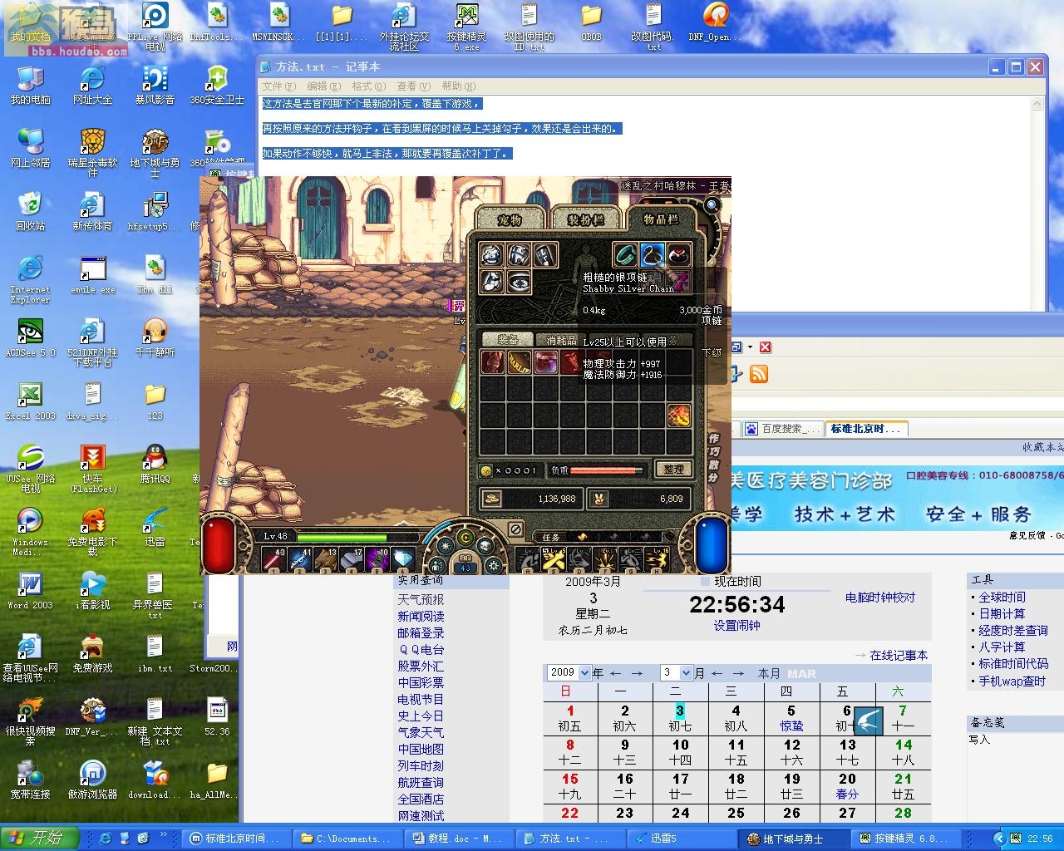Open 格式 menu in Notepad
This screenshot has height=851, width=1064.
point(368,86)
